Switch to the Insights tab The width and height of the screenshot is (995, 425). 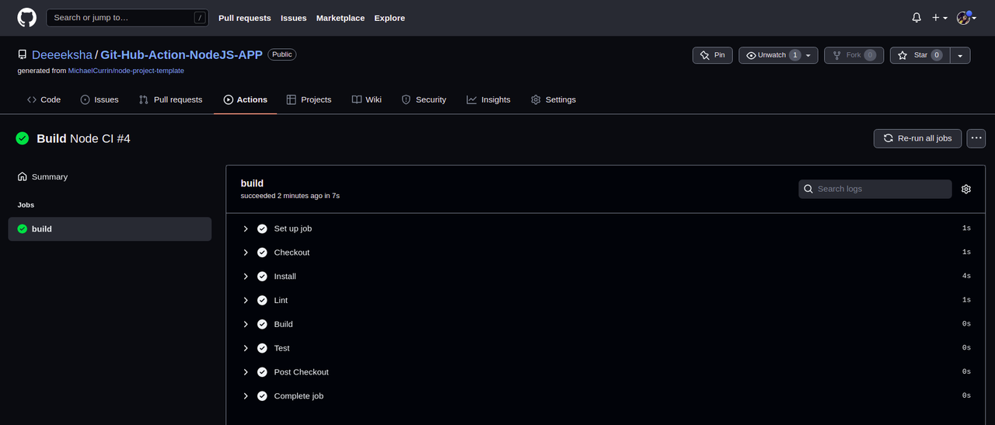[x=488, y=99]
